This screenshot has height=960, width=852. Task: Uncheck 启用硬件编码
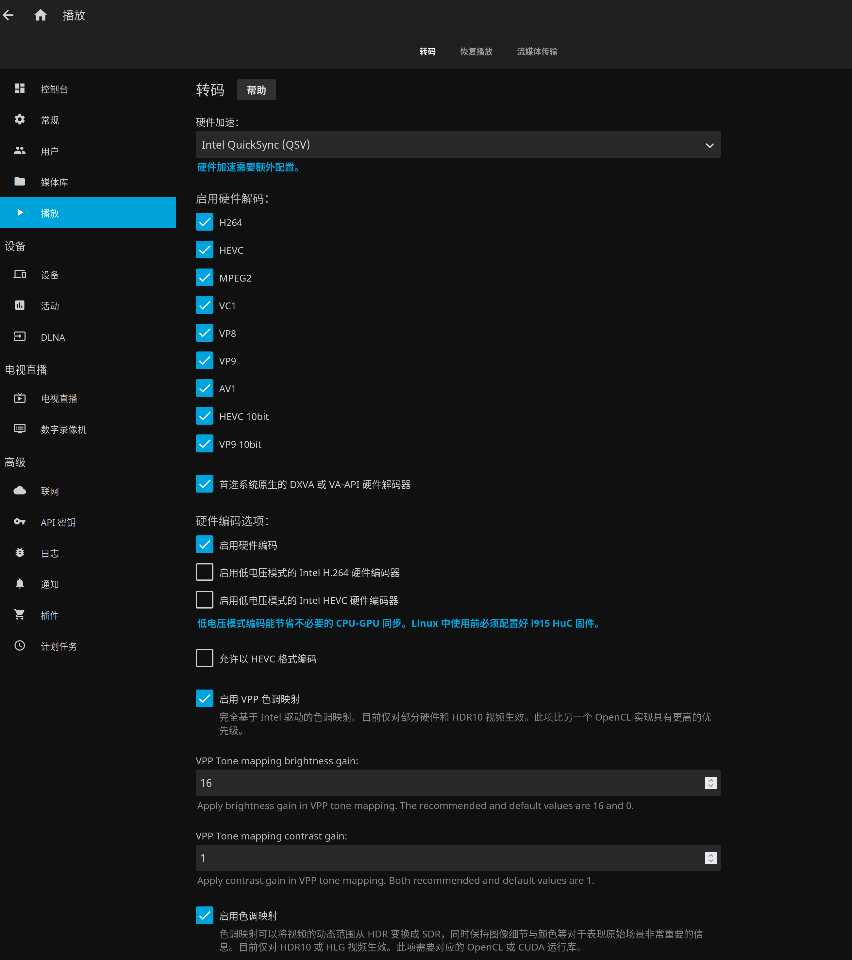point(205,545)
